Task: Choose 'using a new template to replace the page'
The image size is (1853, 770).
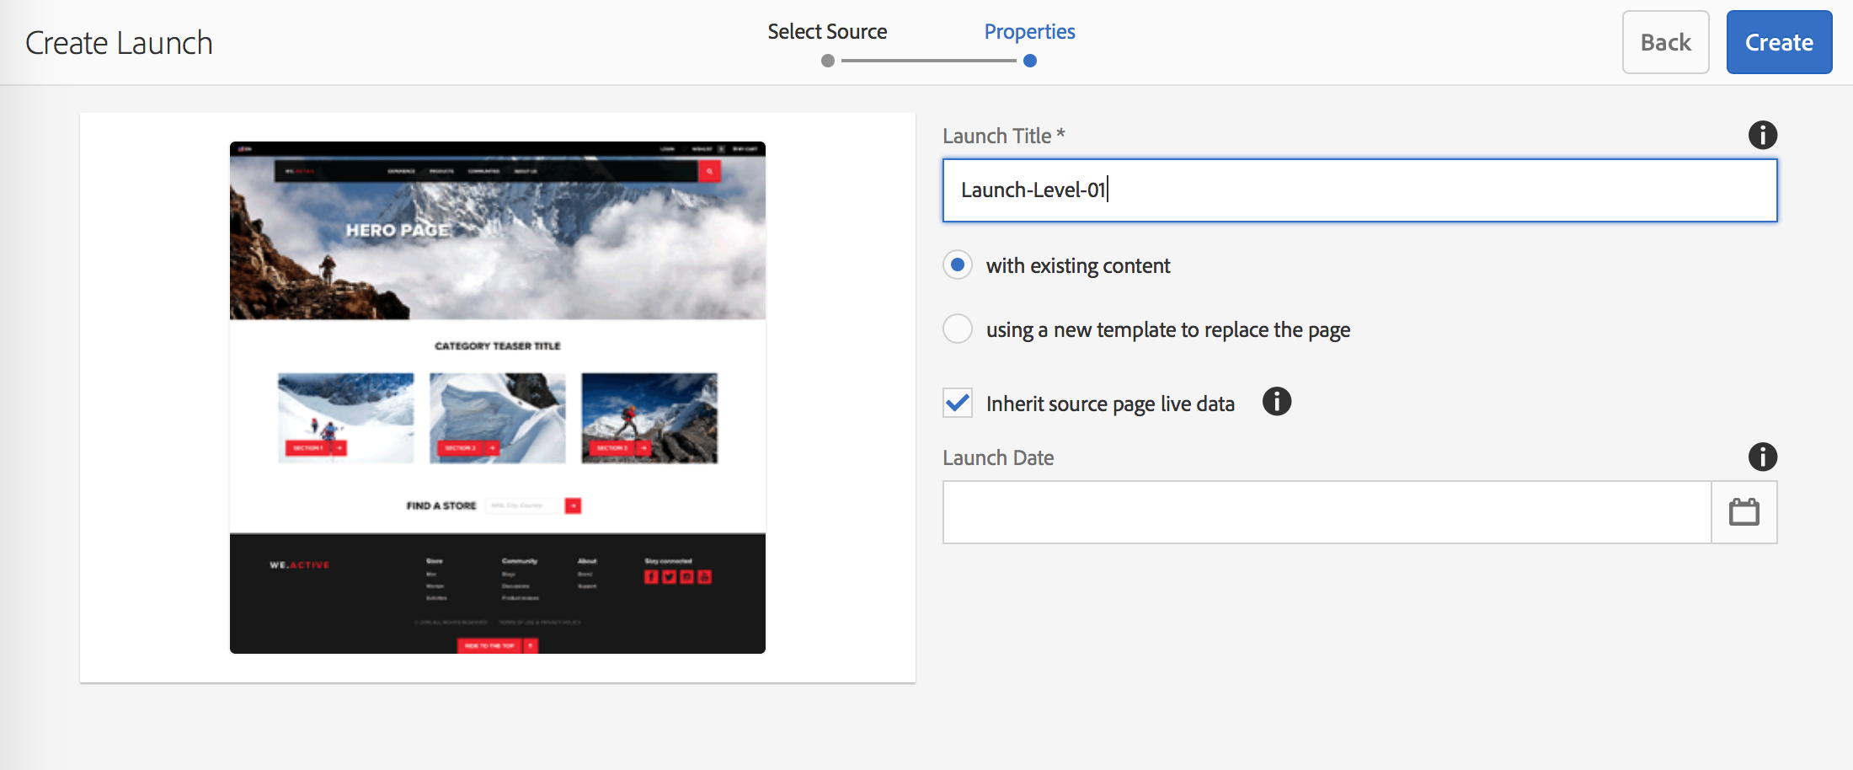Action: (958, 329)
